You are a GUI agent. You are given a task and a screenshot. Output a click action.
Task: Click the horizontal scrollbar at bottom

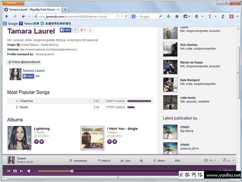click(118, 178)
